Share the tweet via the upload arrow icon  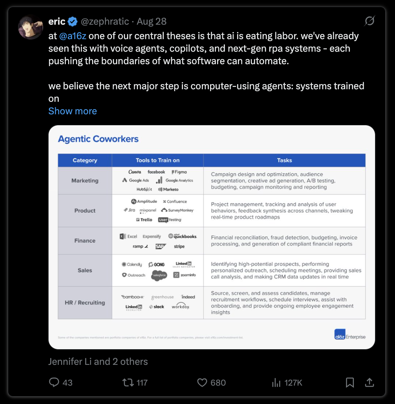coord(370,382)
